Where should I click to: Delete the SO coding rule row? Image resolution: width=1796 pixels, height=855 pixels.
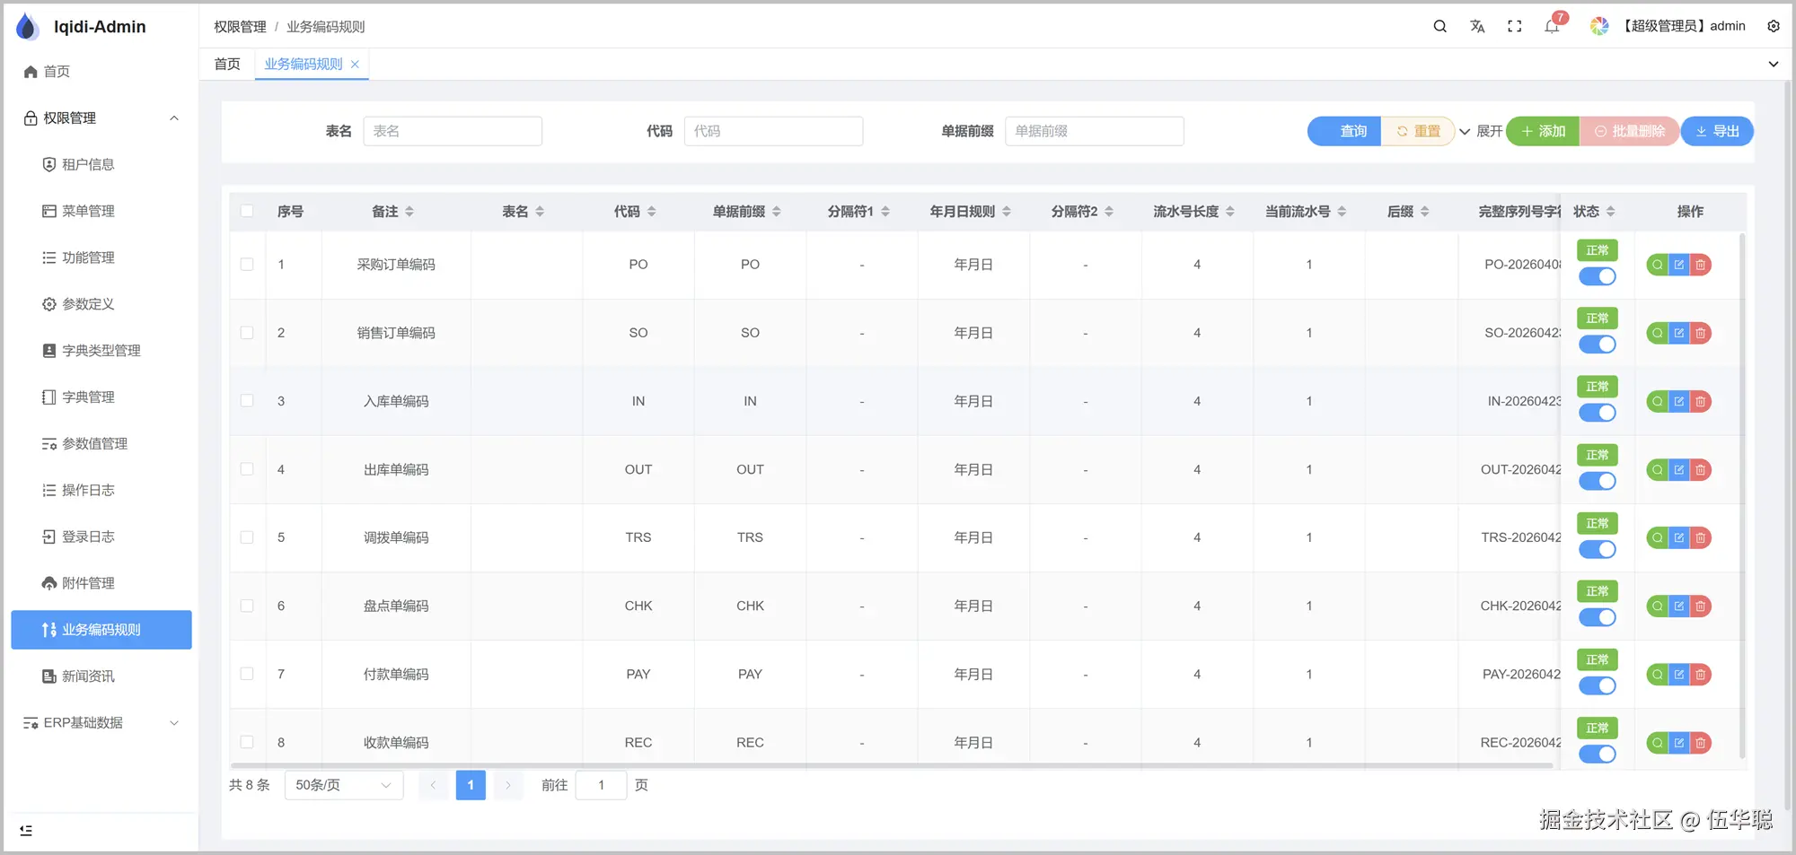pos(1701,333)
